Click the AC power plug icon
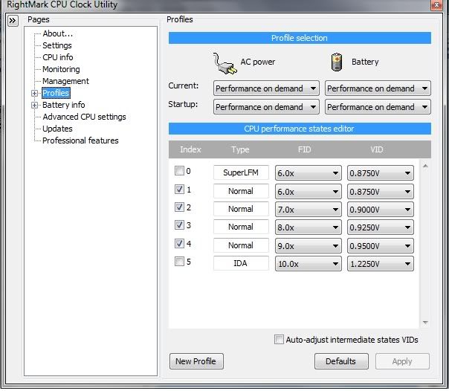Viewport: 449px width, 391px height. [224, 63]
